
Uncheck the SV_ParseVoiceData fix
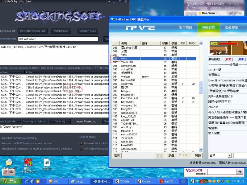point(82,149)
